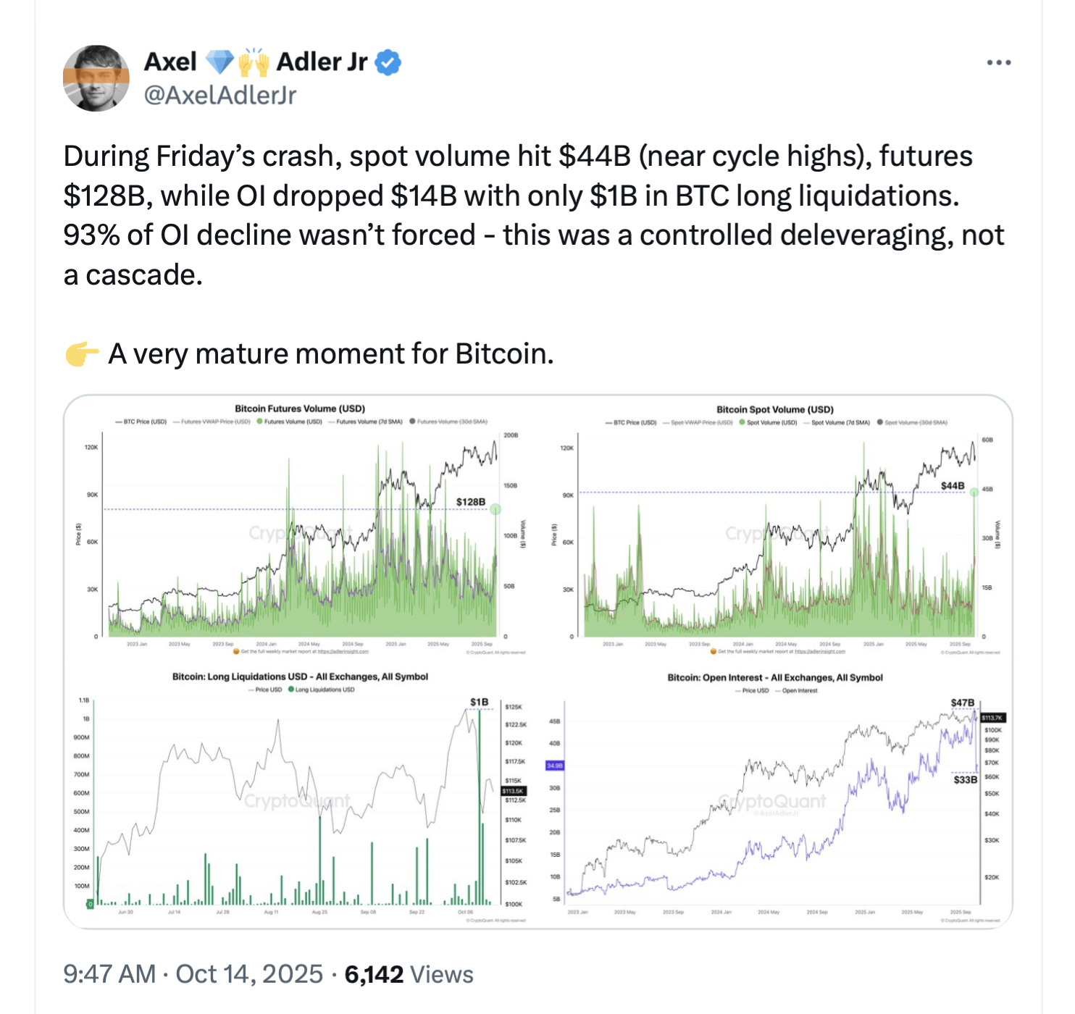Open the three-dot more options menu
The height and width of the screenshot is (1014, 1075).
click(998, 63)
